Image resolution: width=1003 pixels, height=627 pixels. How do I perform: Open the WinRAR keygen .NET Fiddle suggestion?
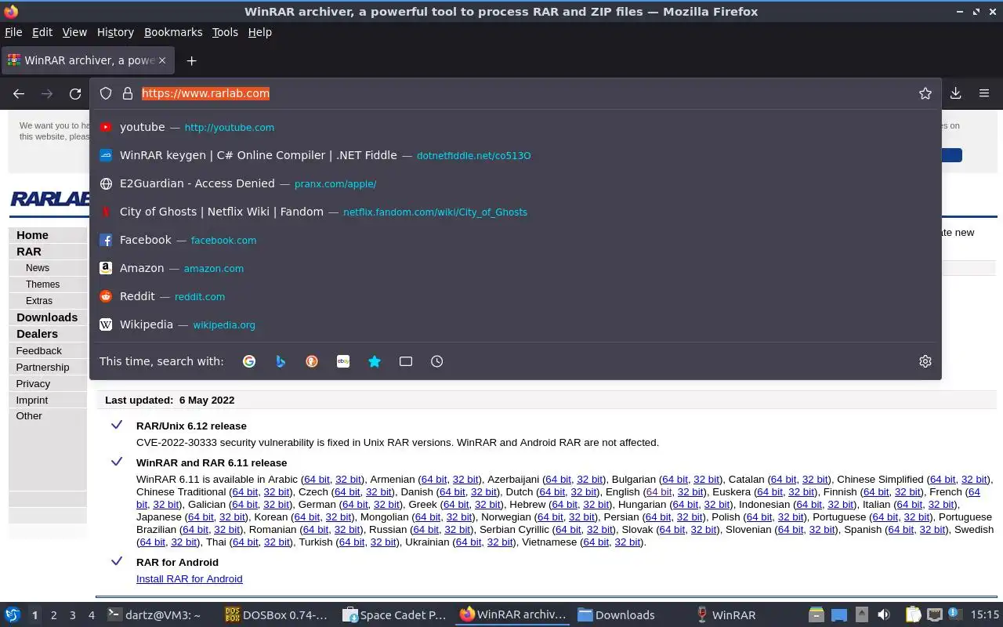516,155
